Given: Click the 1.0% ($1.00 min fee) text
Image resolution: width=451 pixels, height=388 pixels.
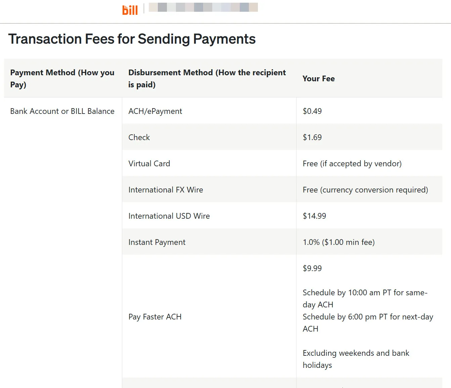Looking at the screenshot, I should tap(339, 242).
